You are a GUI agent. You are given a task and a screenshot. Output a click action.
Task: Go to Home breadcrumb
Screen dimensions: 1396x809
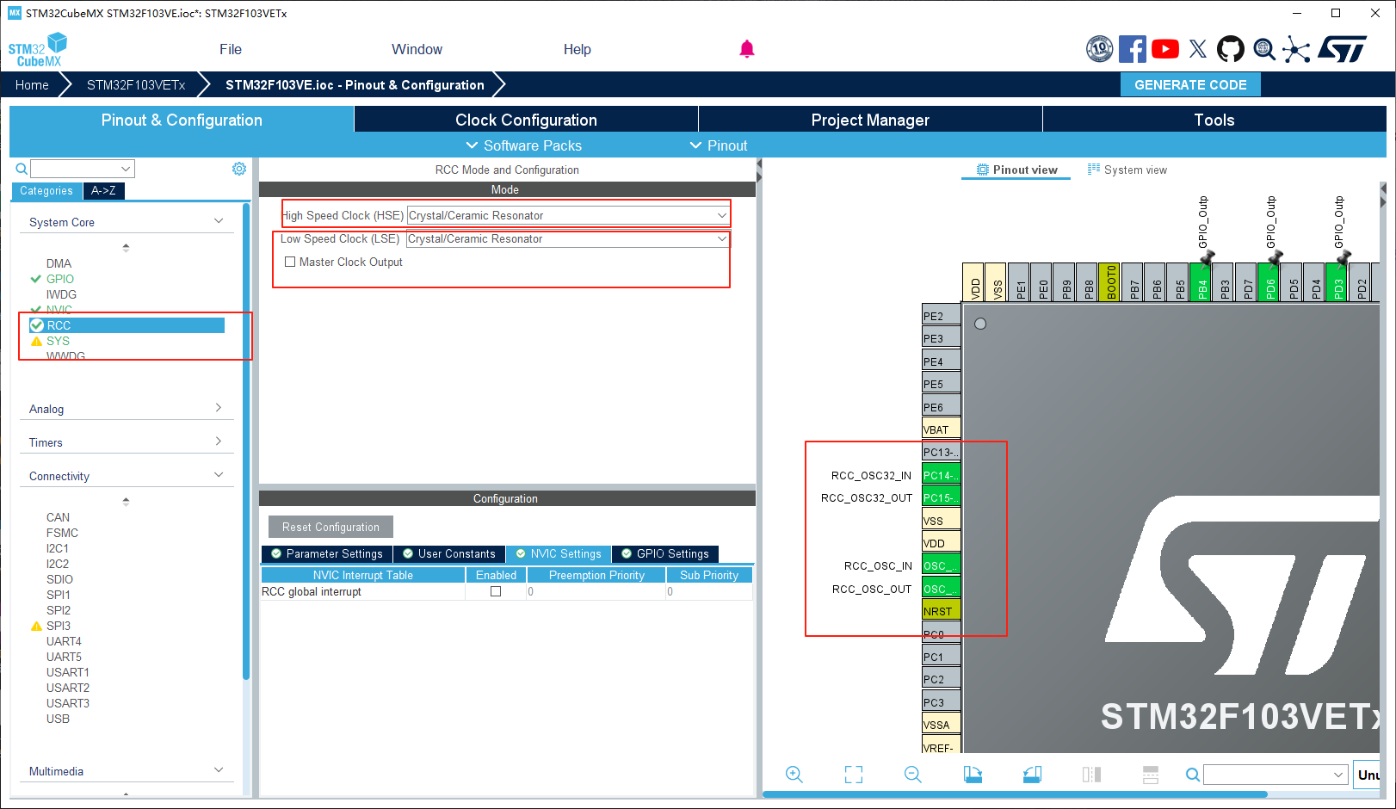[x=32, y=84]
